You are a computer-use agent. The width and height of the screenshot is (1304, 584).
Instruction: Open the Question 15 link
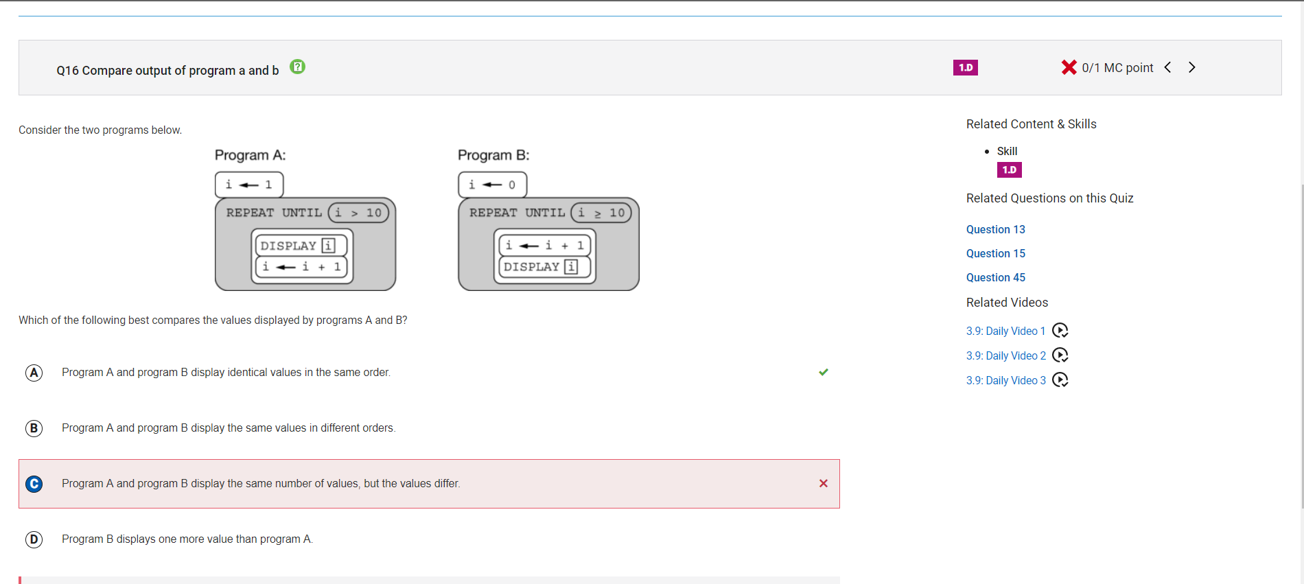pyautogui.click(x=996, y=253)
